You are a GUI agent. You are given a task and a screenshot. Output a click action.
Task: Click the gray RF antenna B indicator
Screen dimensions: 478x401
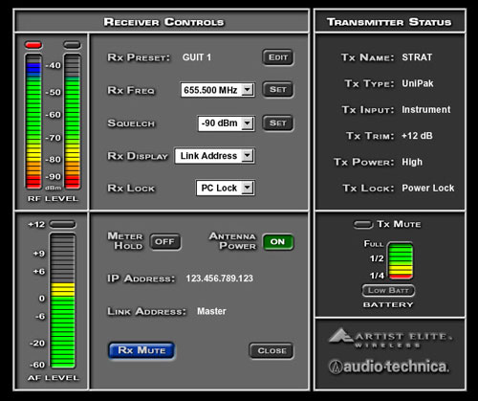tap(73, 45)
